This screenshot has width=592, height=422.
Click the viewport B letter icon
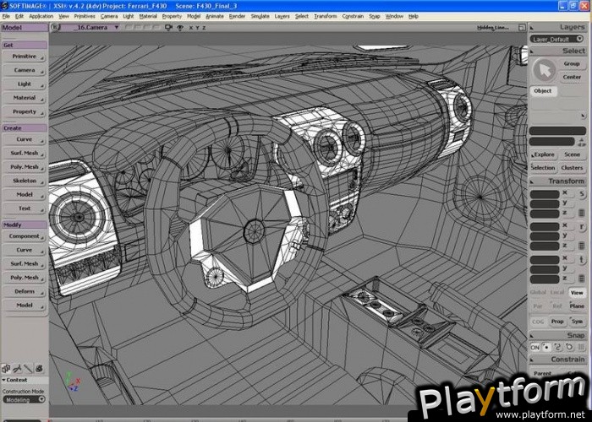pos(55,27)
